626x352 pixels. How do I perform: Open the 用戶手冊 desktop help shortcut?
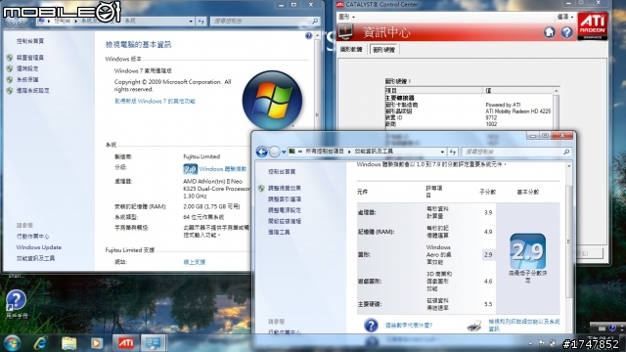coord(16,304)
